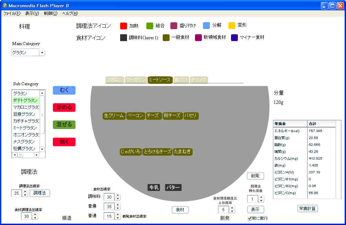This screenshot has height=225, width=346.
Task: Open the ファイル(F) menu
Action: (12, 13)
